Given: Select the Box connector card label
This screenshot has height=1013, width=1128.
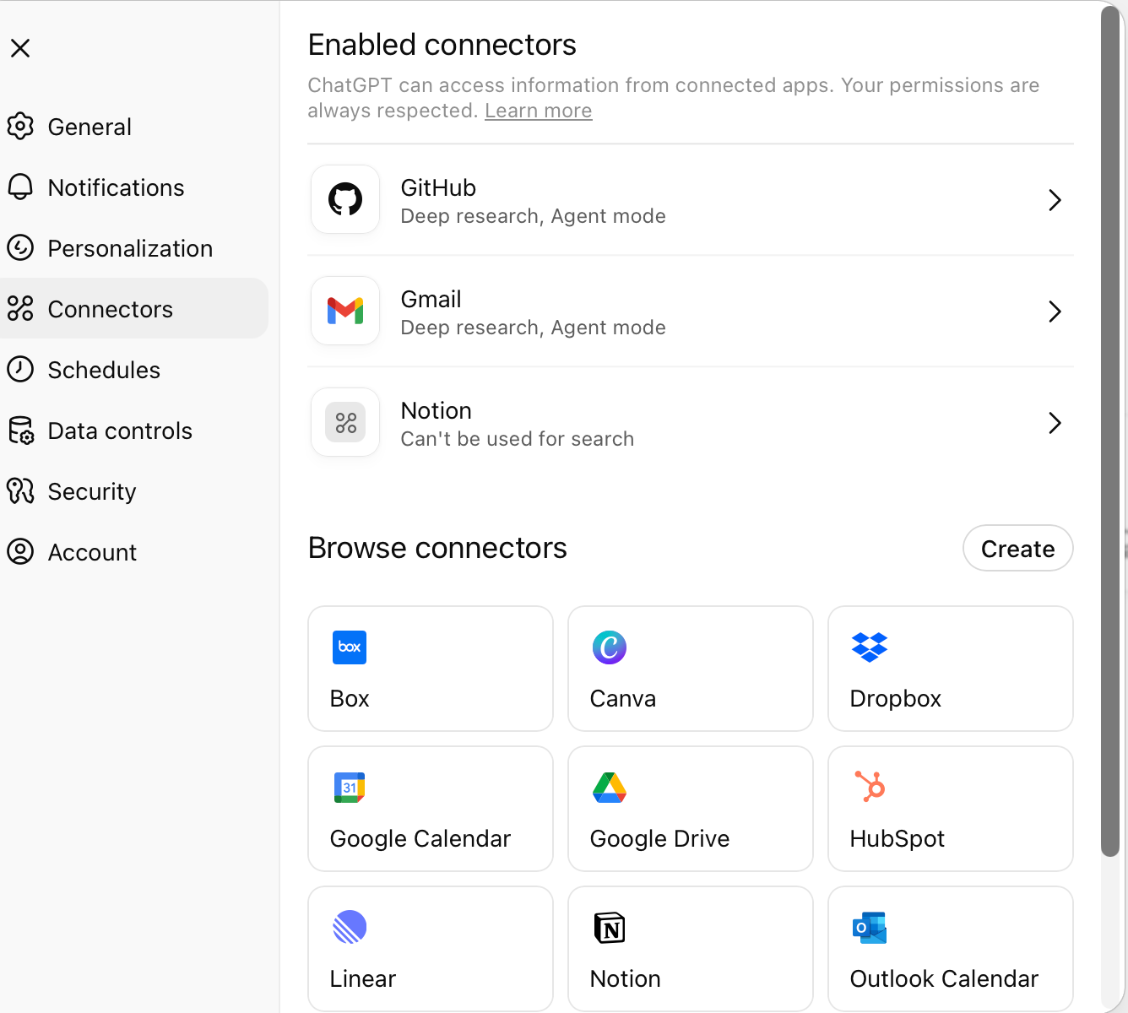Looking at the screenshot, I should tap(350, 699).
